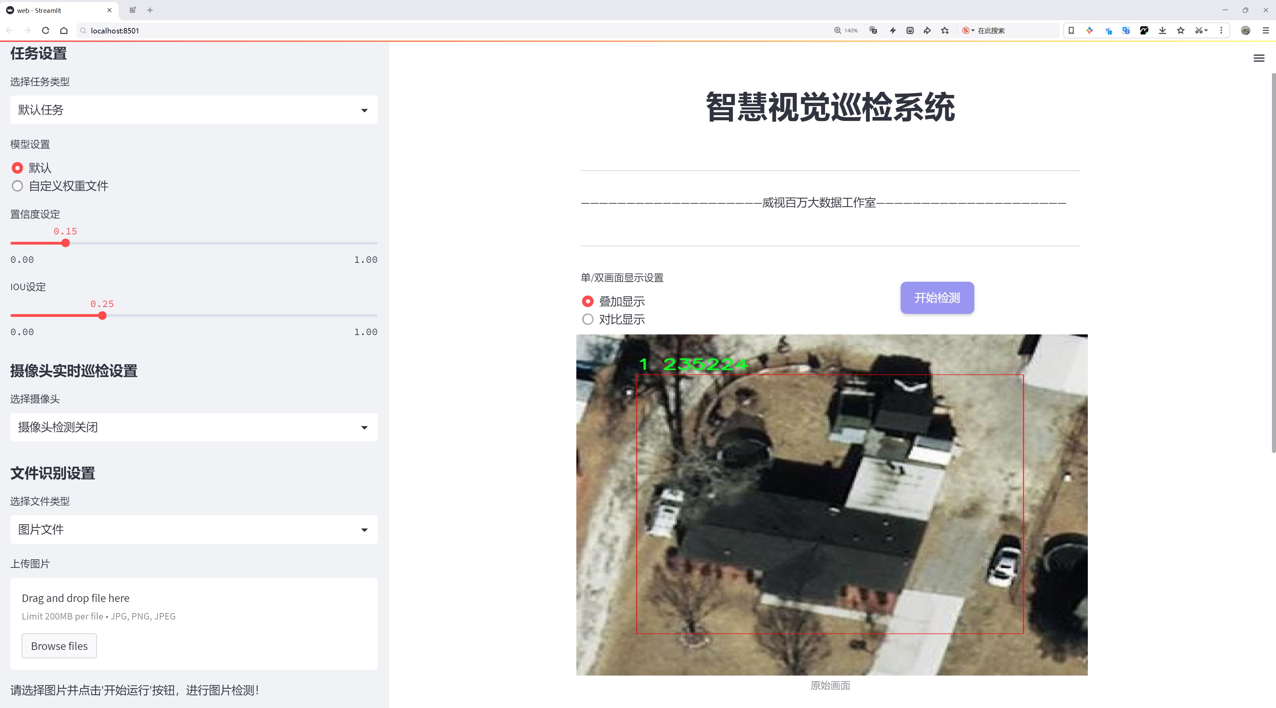Screen dimensions: 1276x708
Task: Click the downloads arrow icon in toolbar
Action: coord(1162,31)
